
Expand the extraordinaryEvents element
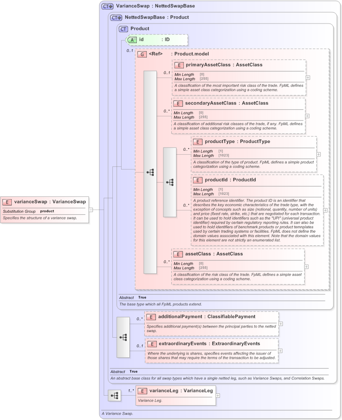click(280, 351)
